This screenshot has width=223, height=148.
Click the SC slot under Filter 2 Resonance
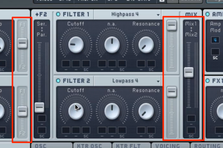click(151, 130)
